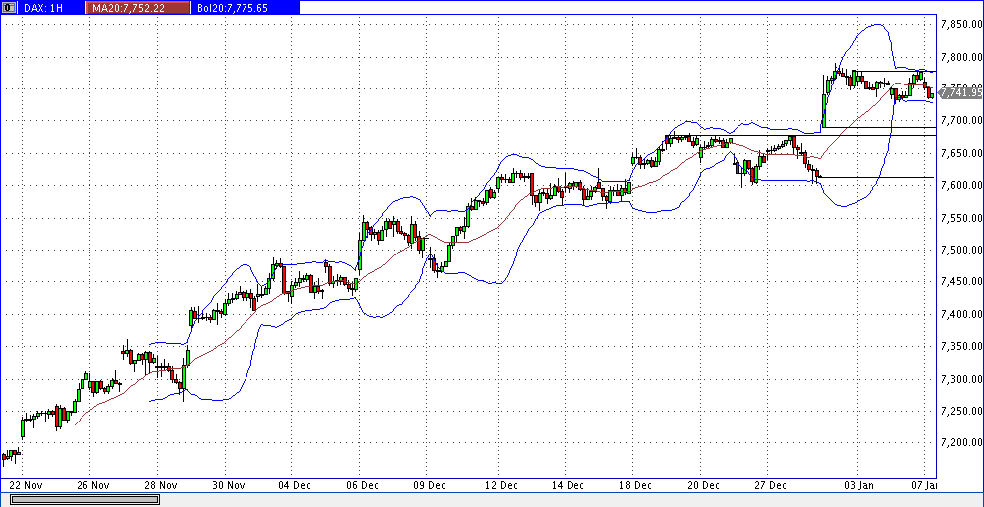
Task: Click the red MA20 indicator label
Action: [138, 7]
